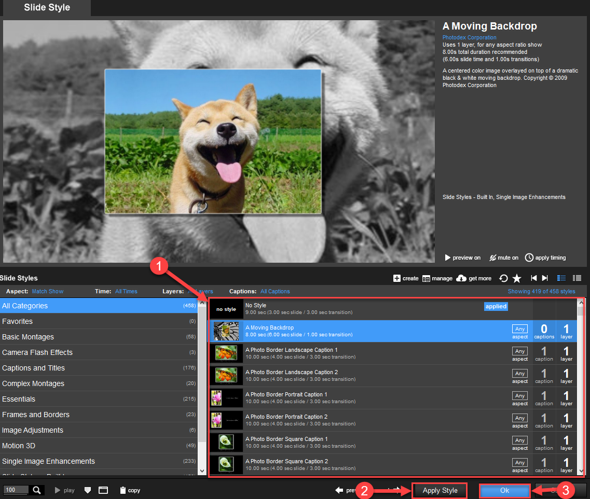Select the Frames and Borders category
The image size is (590, 499).
coord(35,415)
